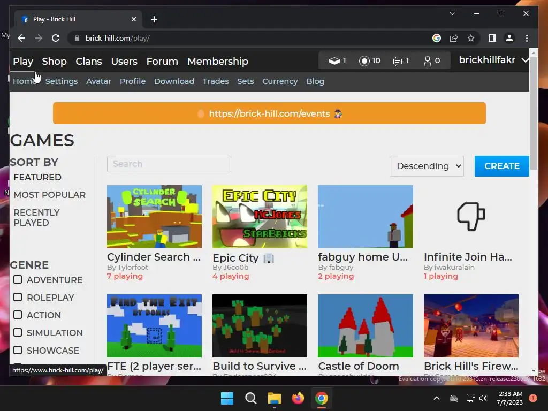This screenshot has height=411, width=548.
Task: Open the Infinite Join Ha... game title
Action: [468, 257]
